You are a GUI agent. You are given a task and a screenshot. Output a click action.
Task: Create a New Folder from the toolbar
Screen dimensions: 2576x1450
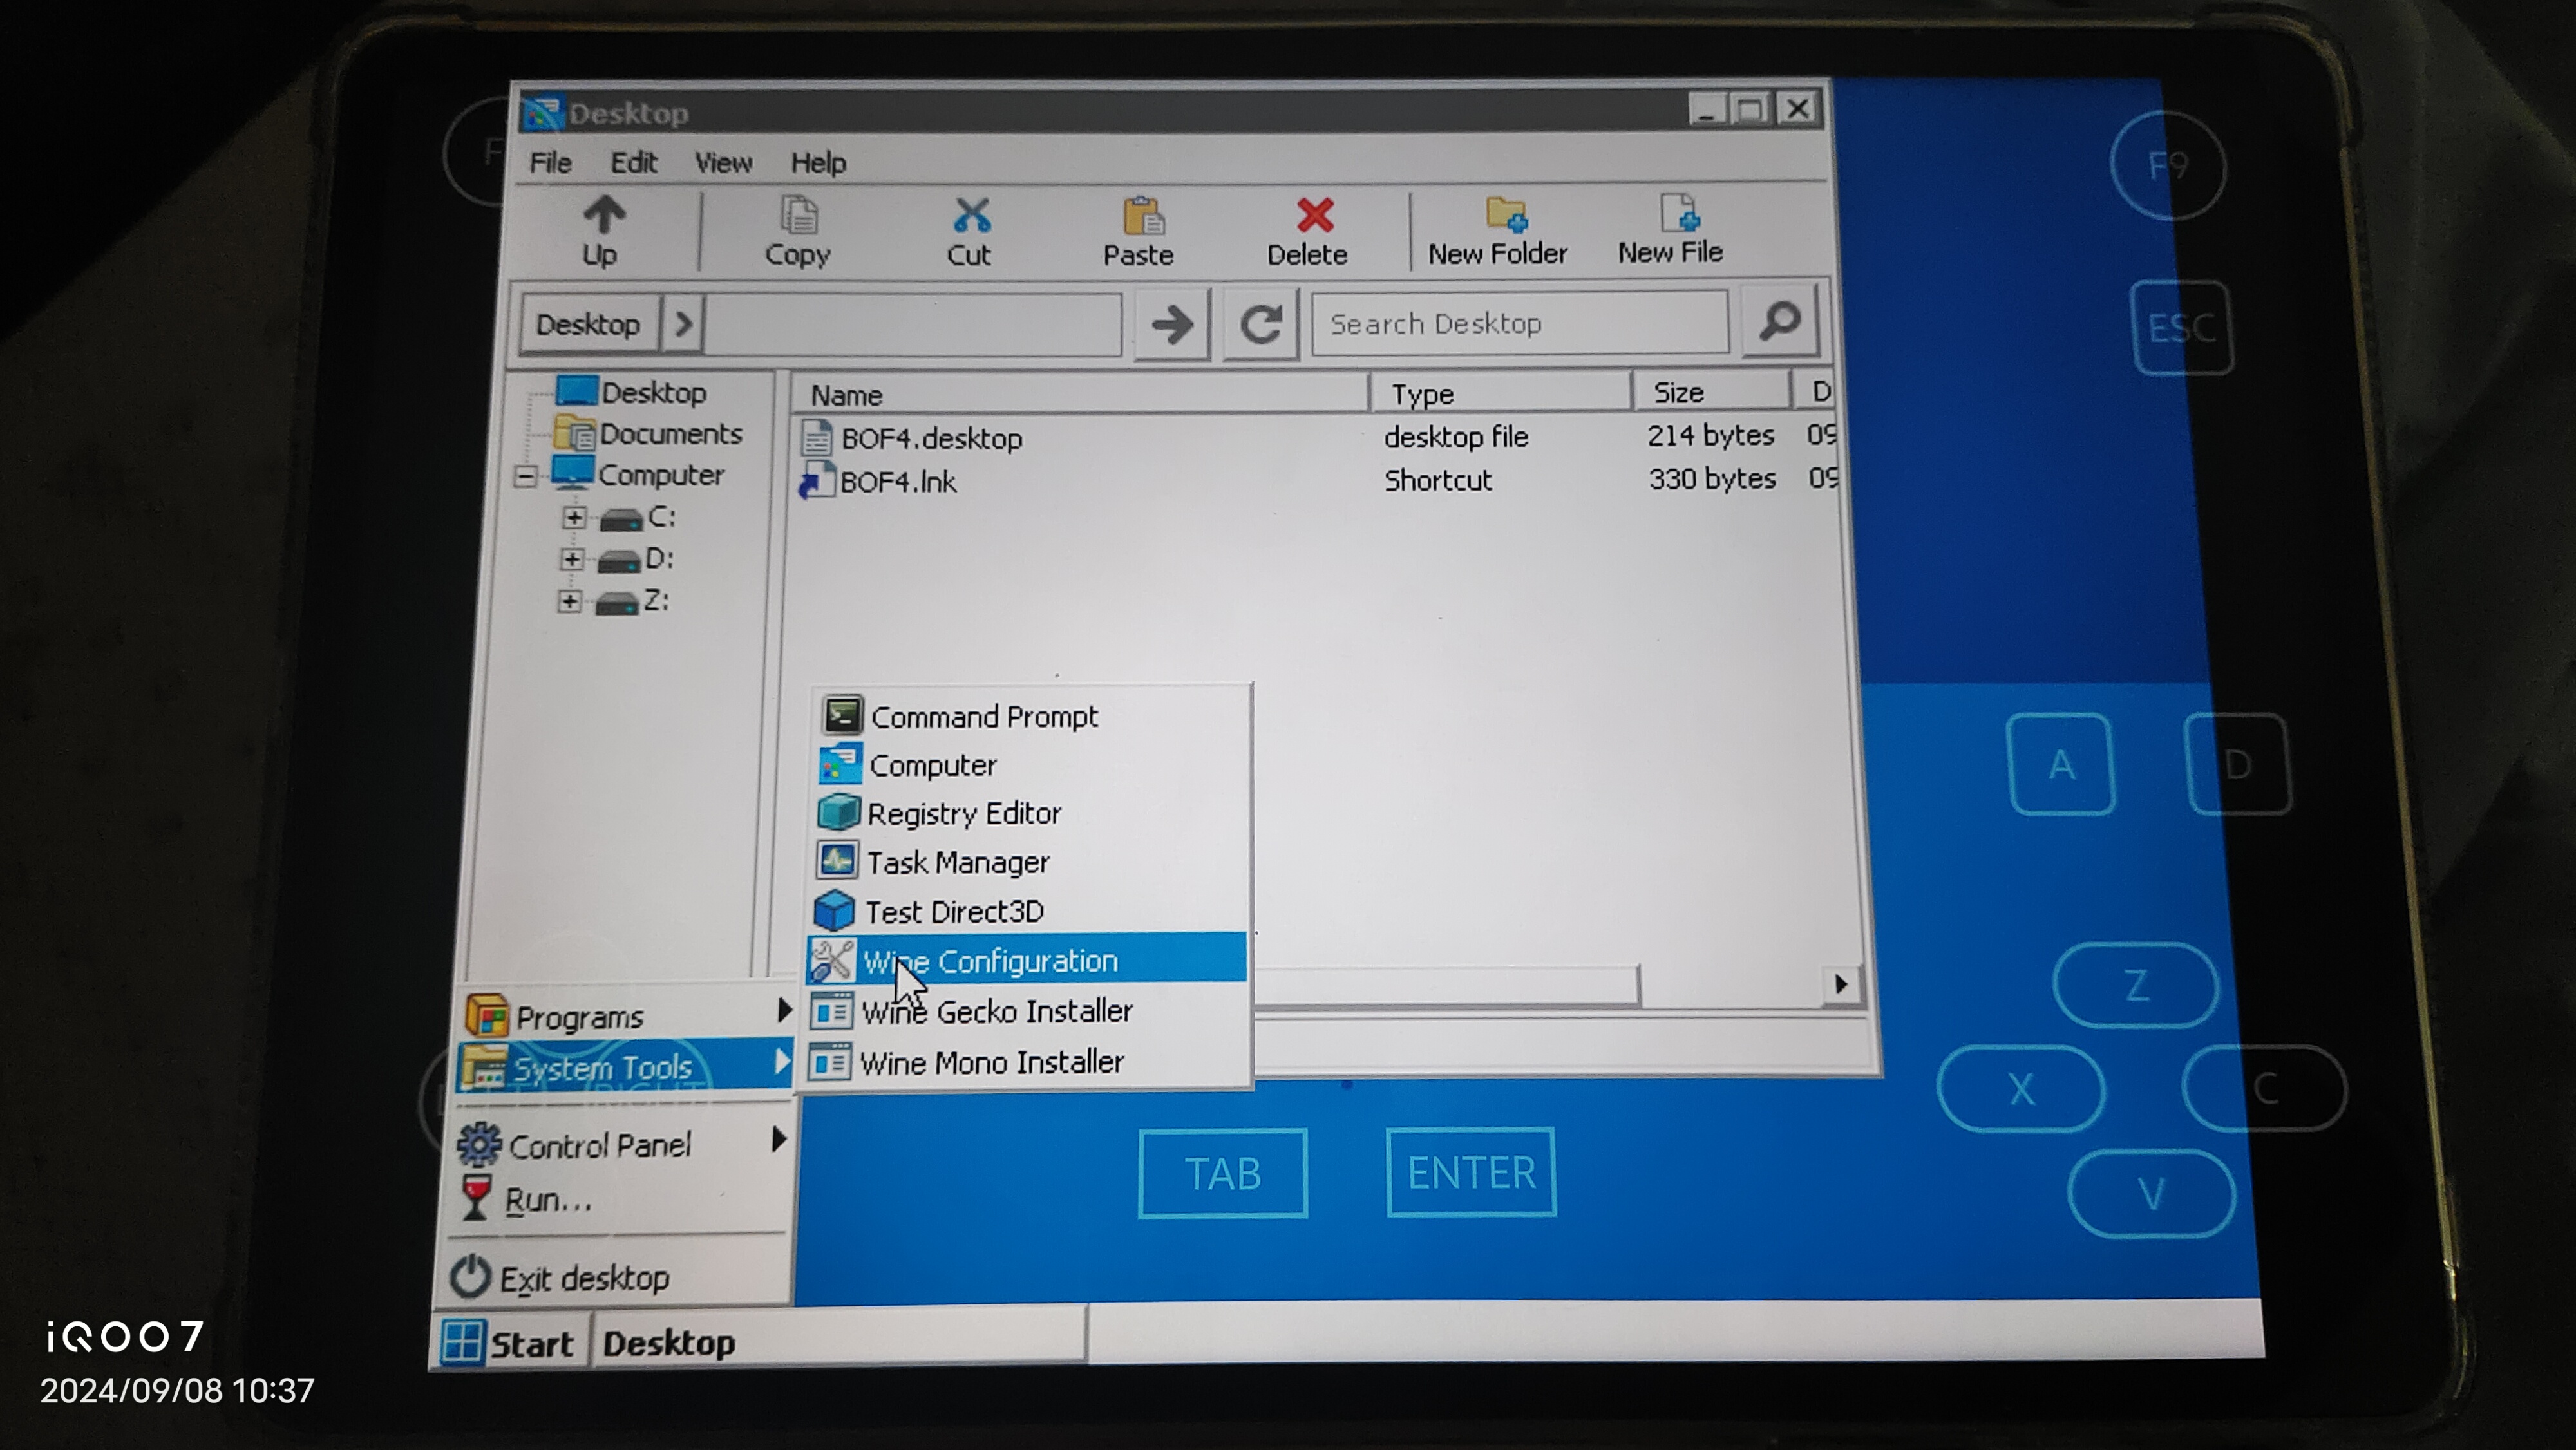1498,230
